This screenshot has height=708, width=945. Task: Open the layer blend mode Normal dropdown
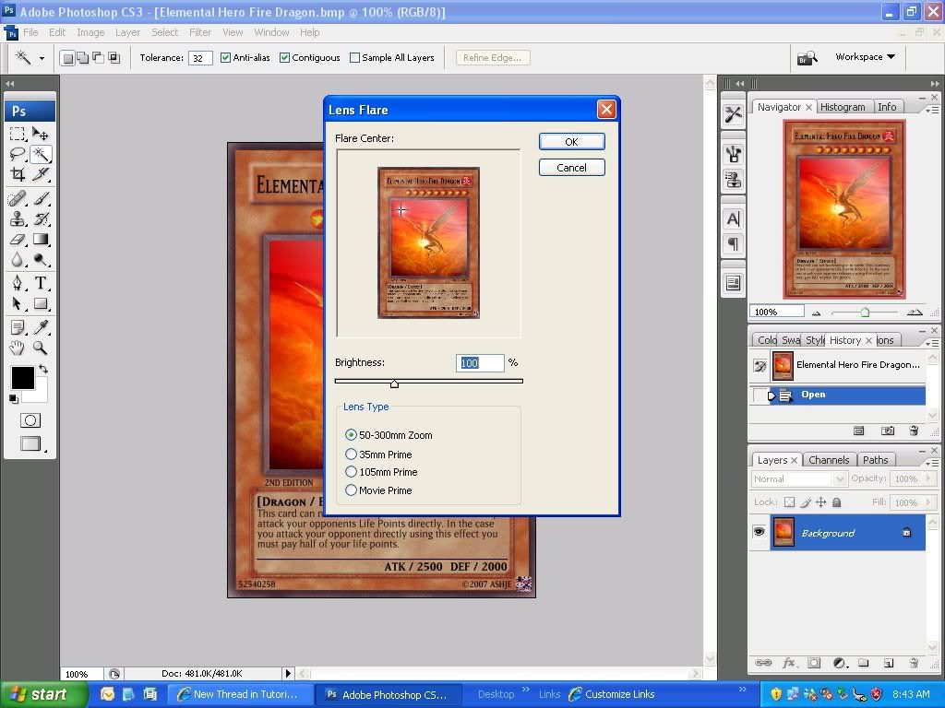[x=799, y=479]
